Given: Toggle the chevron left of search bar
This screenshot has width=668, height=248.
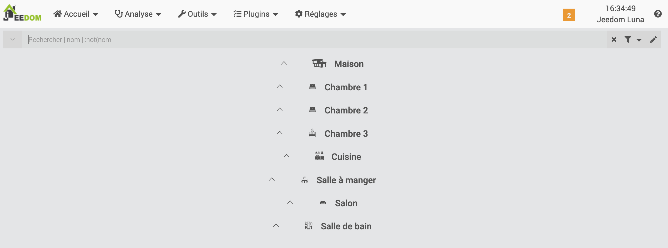Looking at the screenshot, I should 13,39.
